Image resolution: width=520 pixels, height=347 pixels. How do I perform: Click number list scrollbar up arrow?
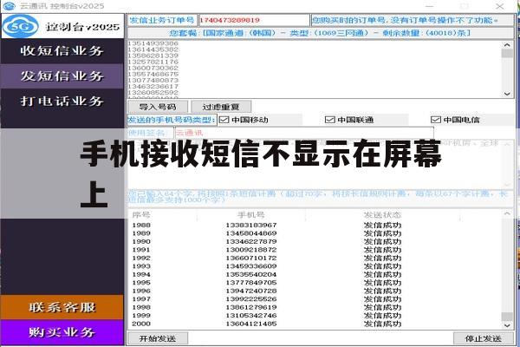507,45
